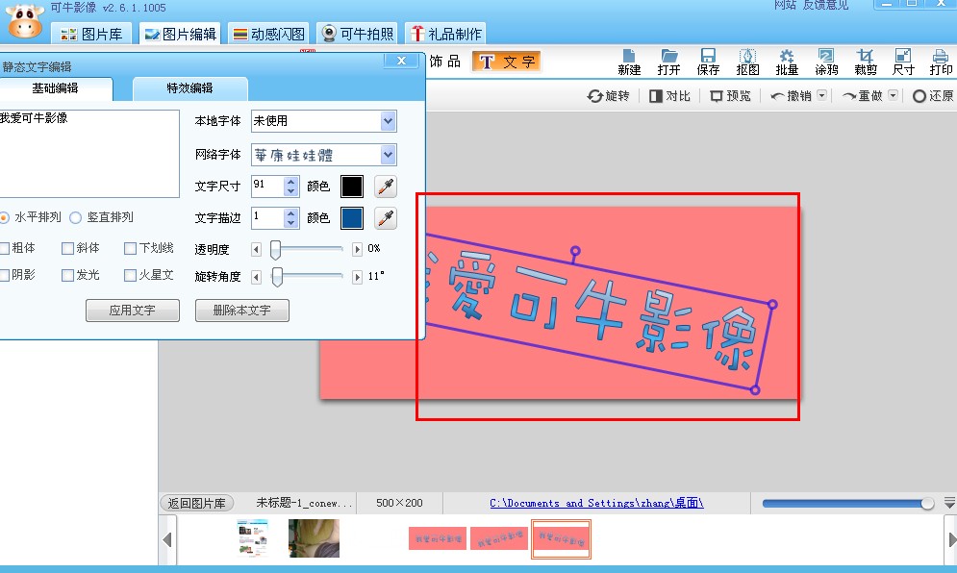Close the 静态文字编辑 dialog
The height and width of the screenshot is (573, 957).
[401, 61]
